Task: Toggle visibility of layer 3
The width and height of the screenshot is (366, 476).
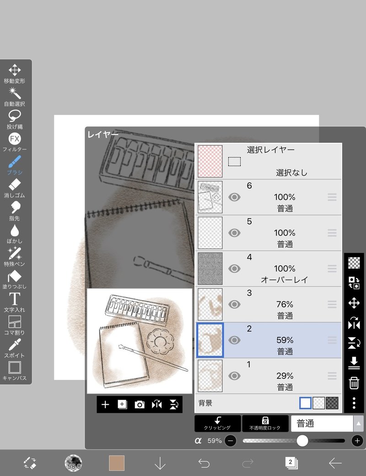Action: (x=234, y=304)
